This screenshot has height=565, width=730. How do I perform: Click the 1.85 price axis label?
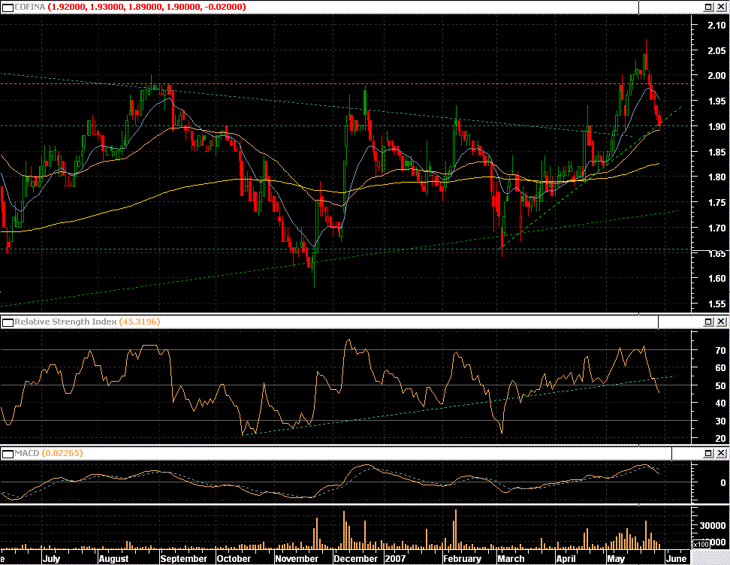click(716, 152)
